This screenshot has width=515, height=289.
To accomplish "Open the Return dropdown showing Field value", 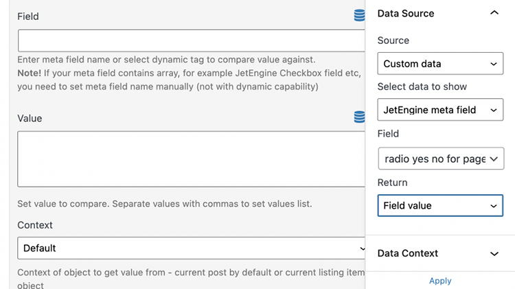I will (440, 205).
